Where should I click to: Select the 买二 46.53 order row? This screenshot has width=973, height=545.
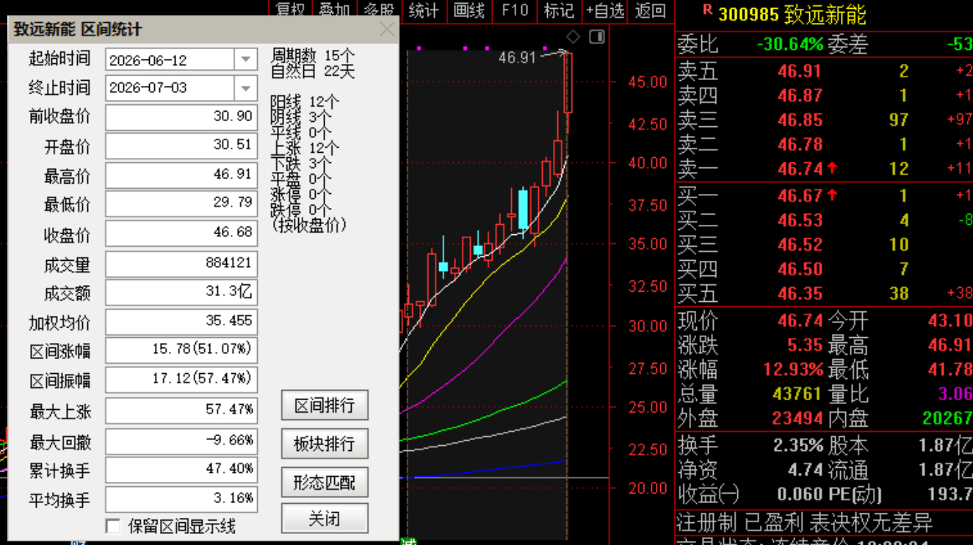click(x=824, y=220)
